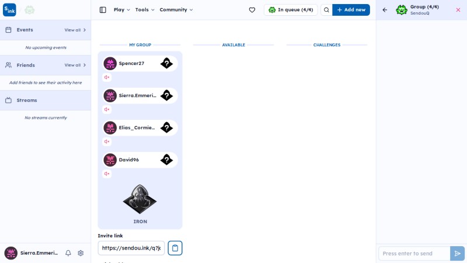Open settings gear icon
Viewport: 467px width, 263px height.
point(81,253)
